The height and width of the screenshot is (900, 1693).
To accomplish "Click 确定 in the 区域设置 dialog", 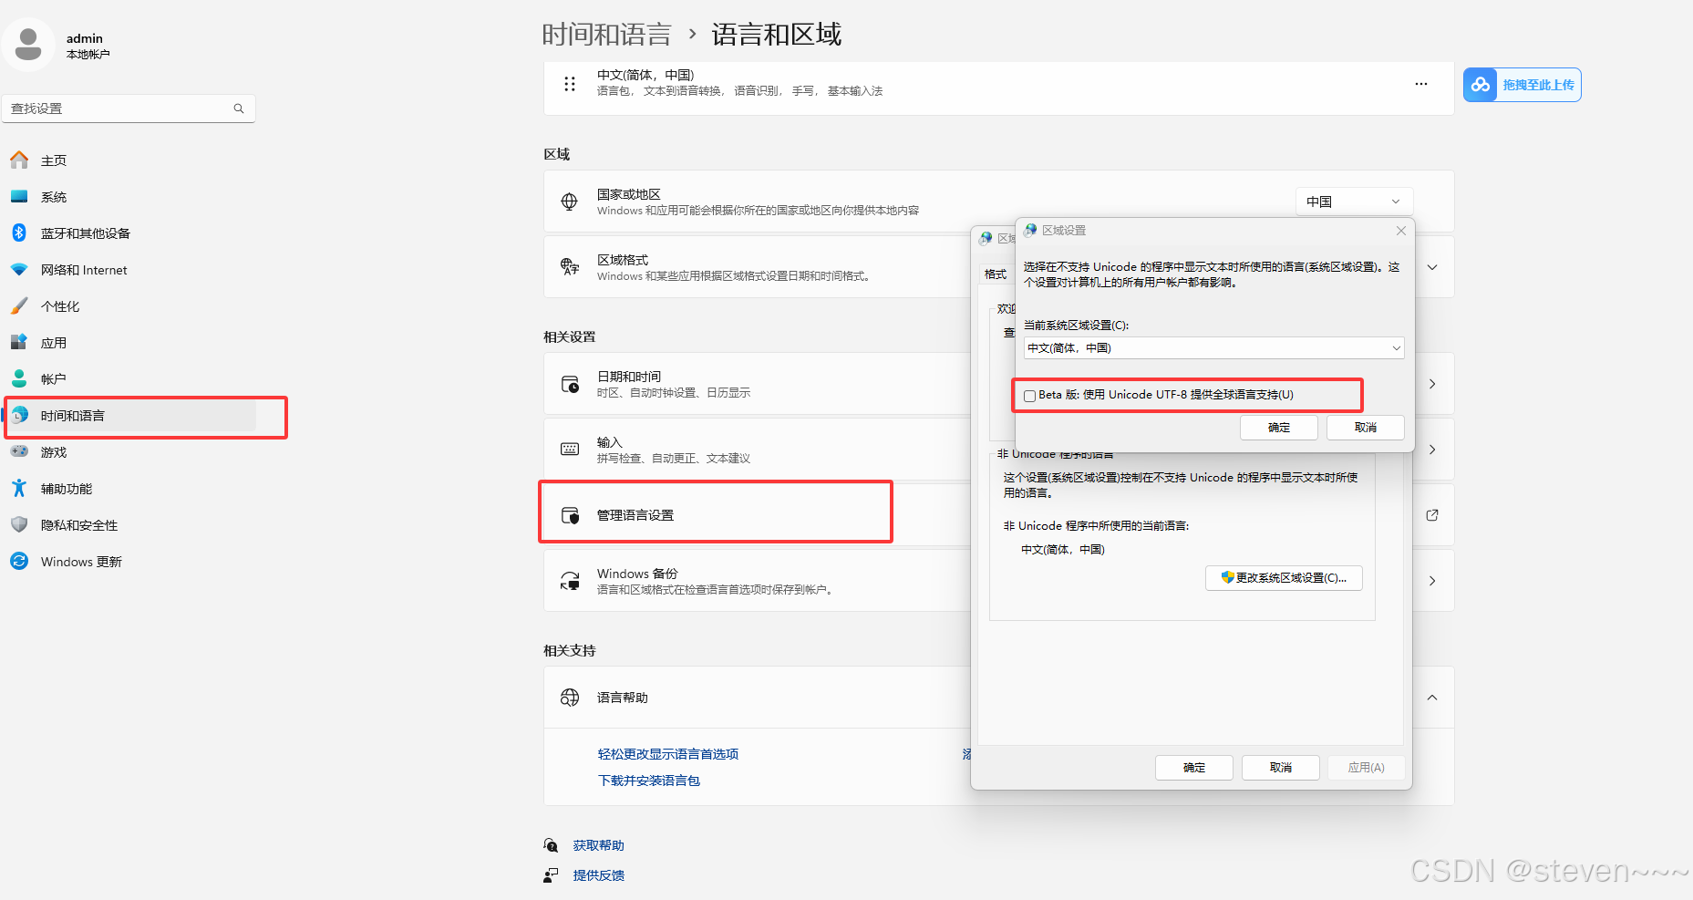I will coord(1279,428).
